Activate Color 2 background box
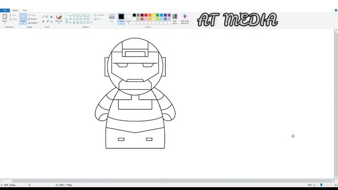This screenshot has height=190, width=338. (128, 19)
